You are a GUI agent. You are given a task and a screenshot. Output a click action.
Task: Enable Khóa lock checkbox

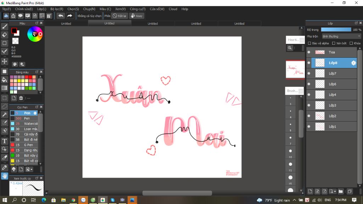pos(351,43)
